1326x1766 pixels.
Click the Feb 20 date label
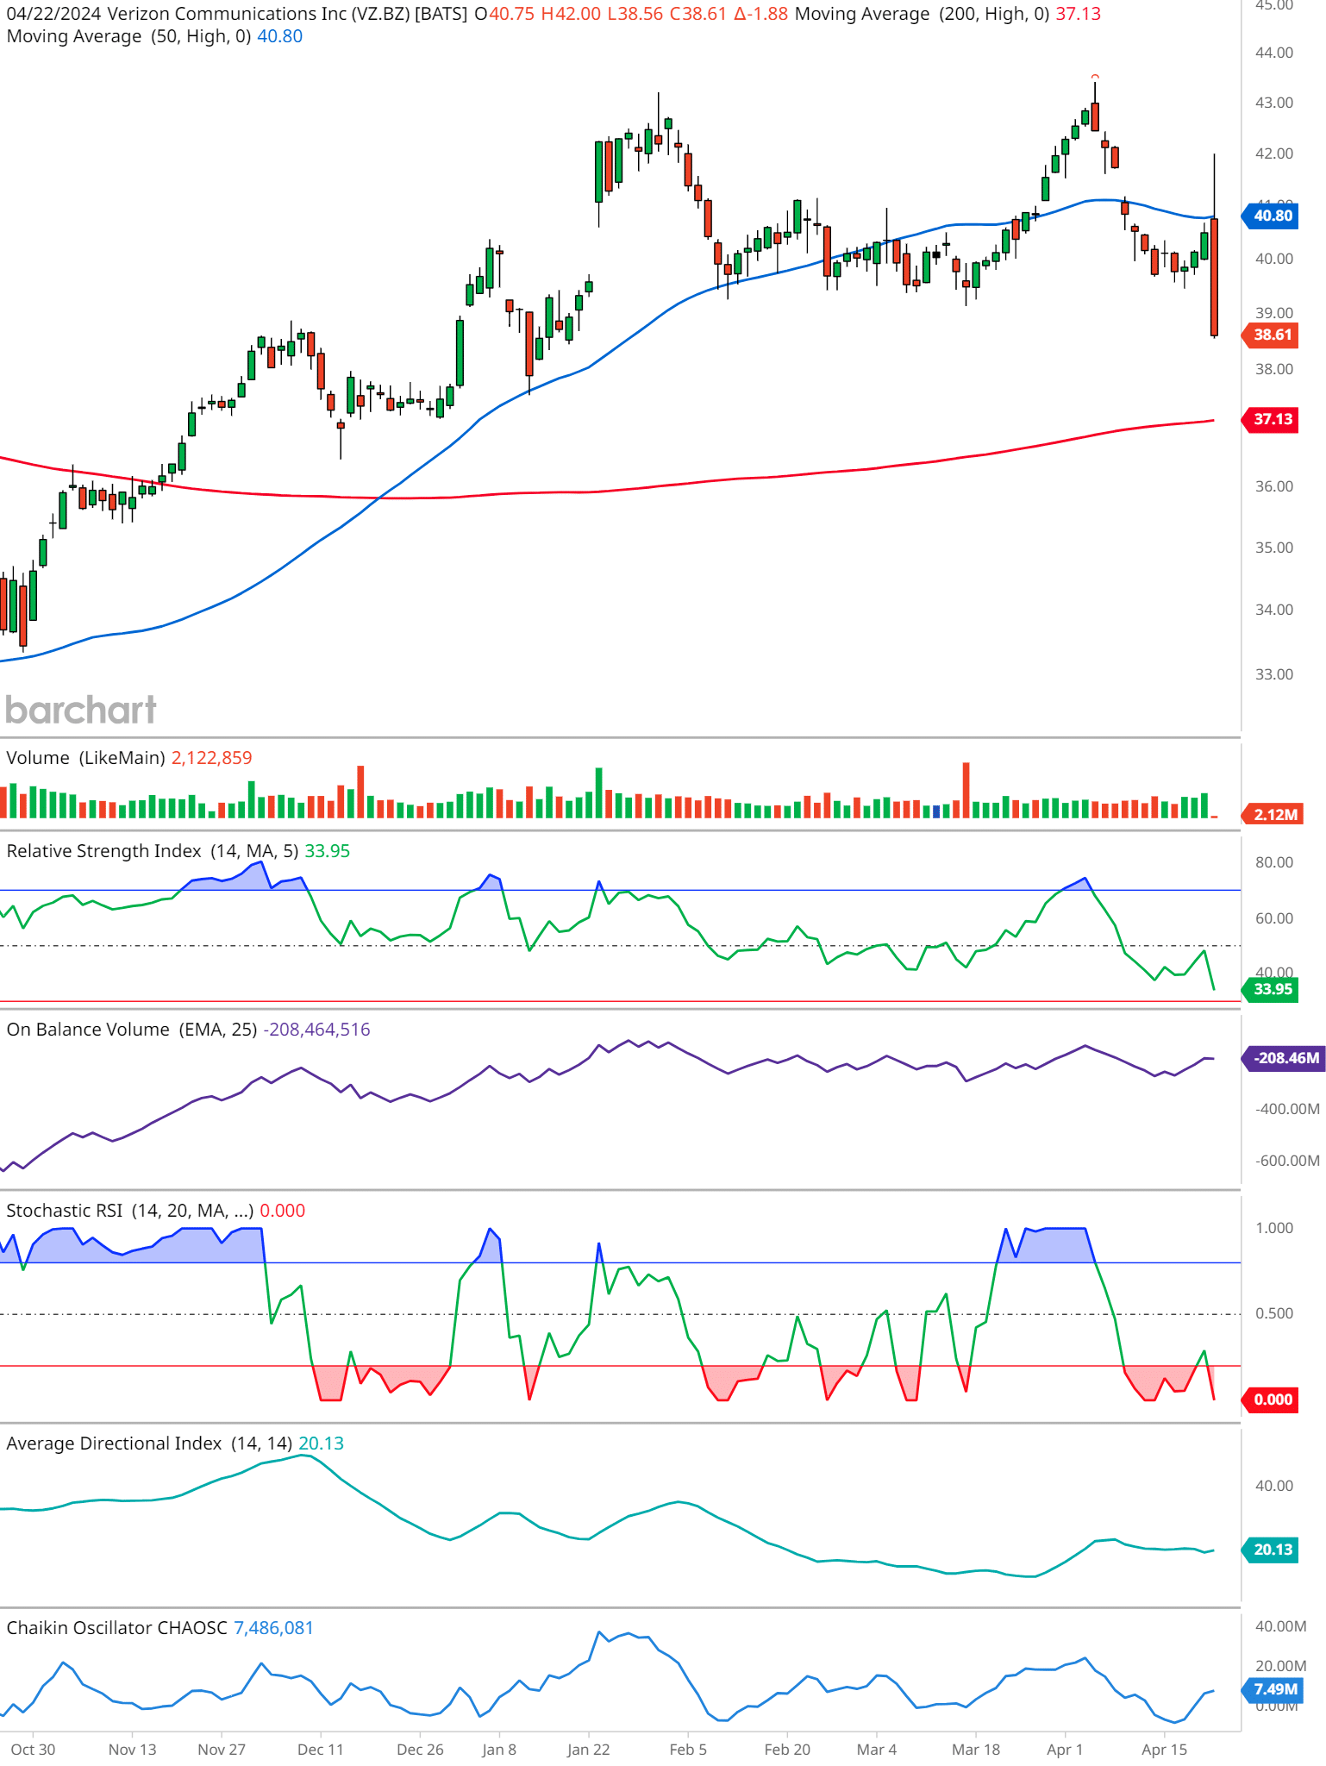click(787, 1750)
